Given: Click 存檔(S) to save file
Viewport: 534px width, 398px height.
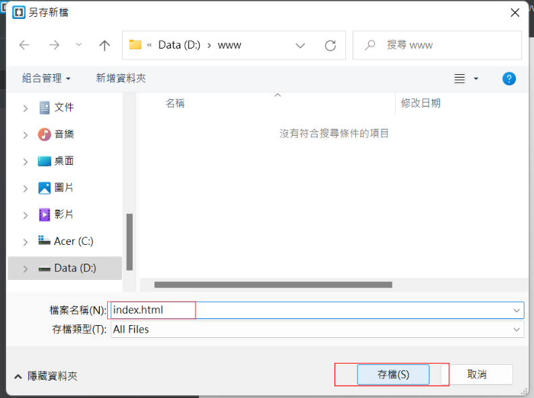Looking at the screenshot, I should pos(393,374).
